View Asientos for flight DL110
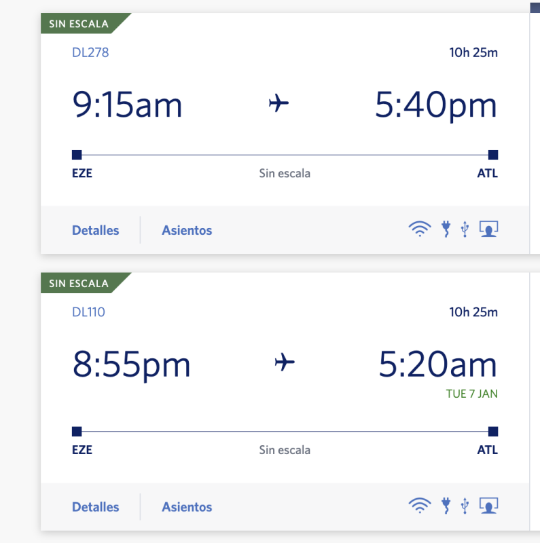540x543 pixels. pos(187,507)
